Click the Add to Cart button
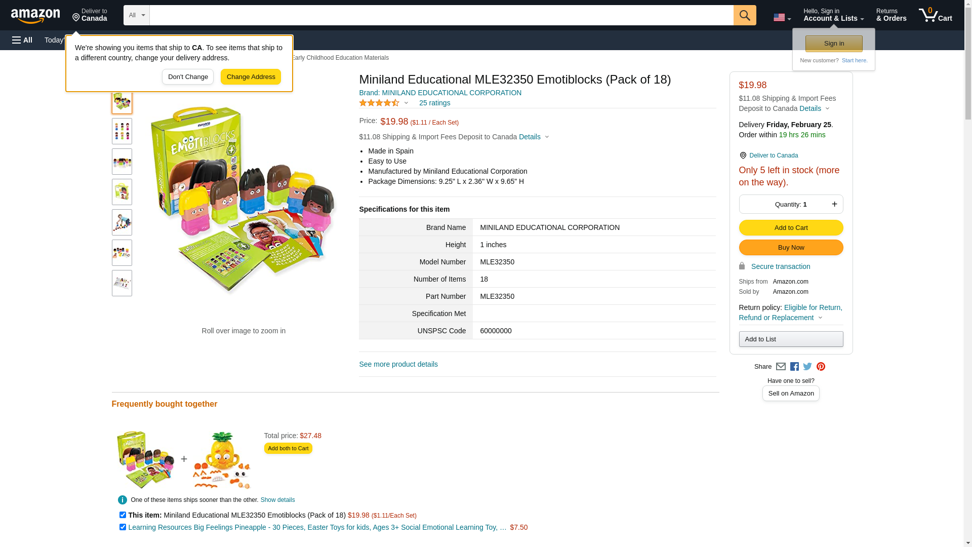This screenshot has width=972, height=547. [x=791, y=228]
